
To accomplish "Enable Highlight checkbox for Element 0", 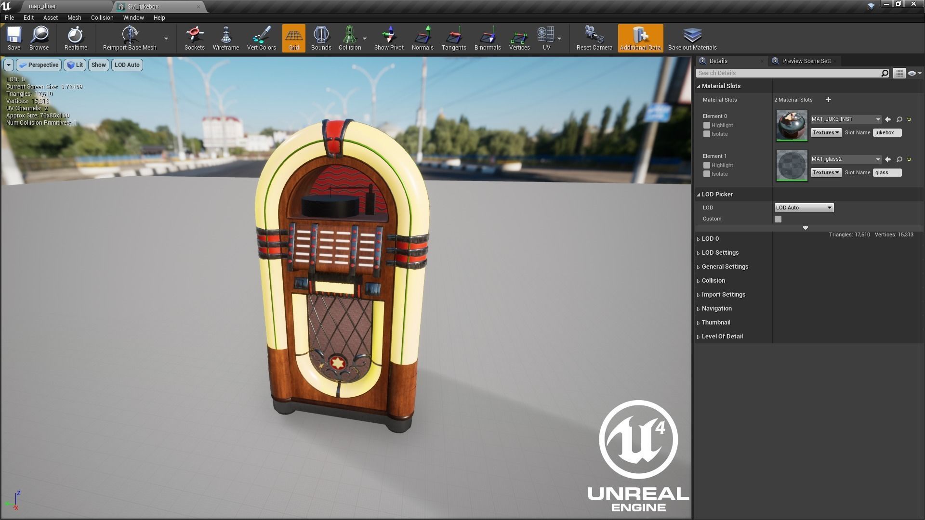I will point(707,125).
